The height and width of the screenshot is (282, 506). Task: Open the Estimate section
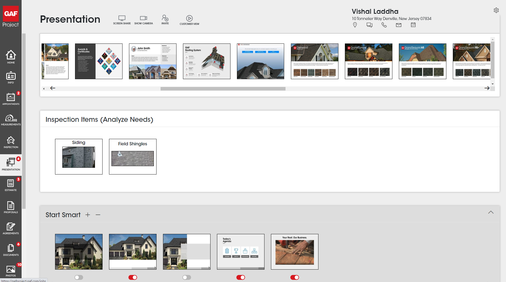click(11, 185)
